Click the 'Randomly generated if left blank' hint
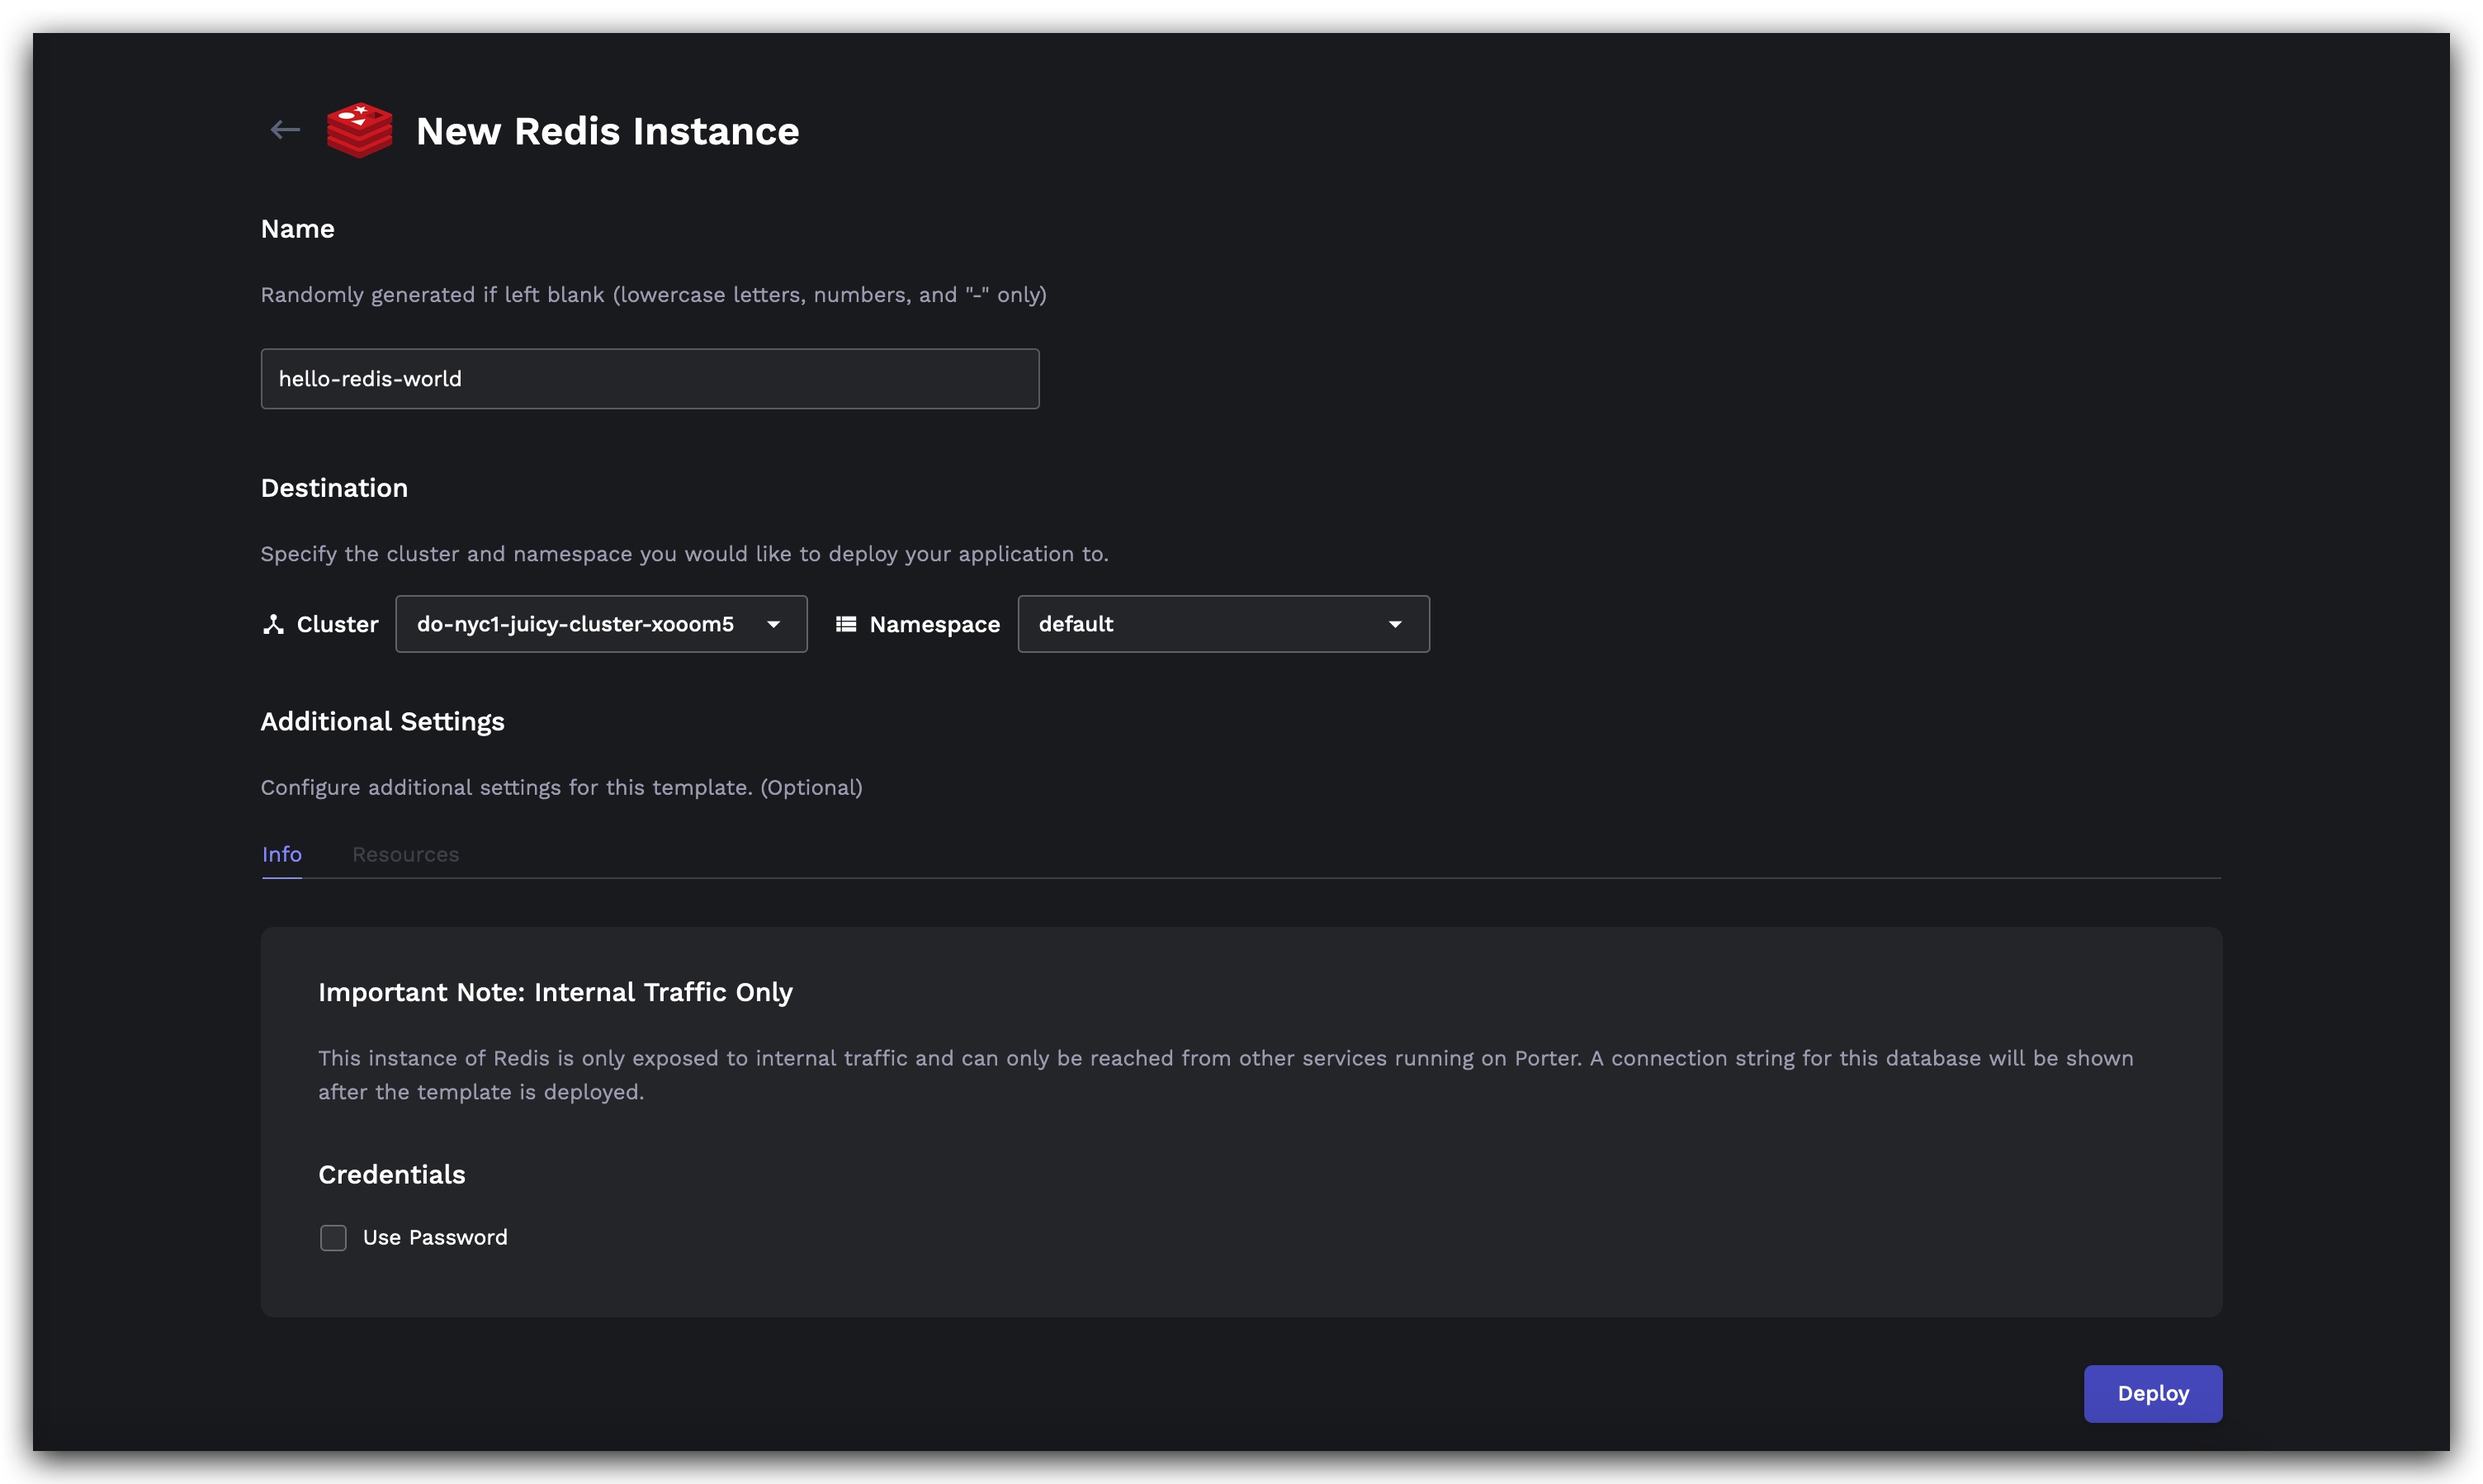 (654, 295)
